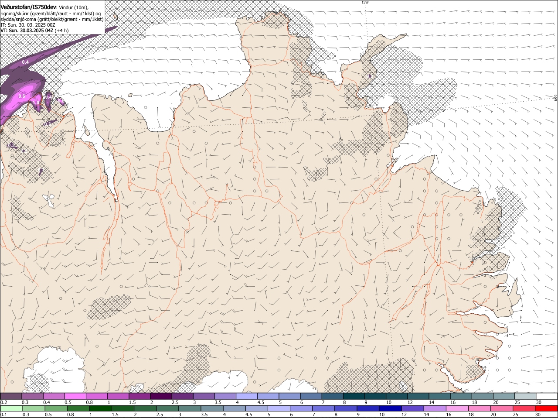The image size is (558, 418).
Task: Pick the lower legend swatch above the 0.5 label
Action: [56, 408]
